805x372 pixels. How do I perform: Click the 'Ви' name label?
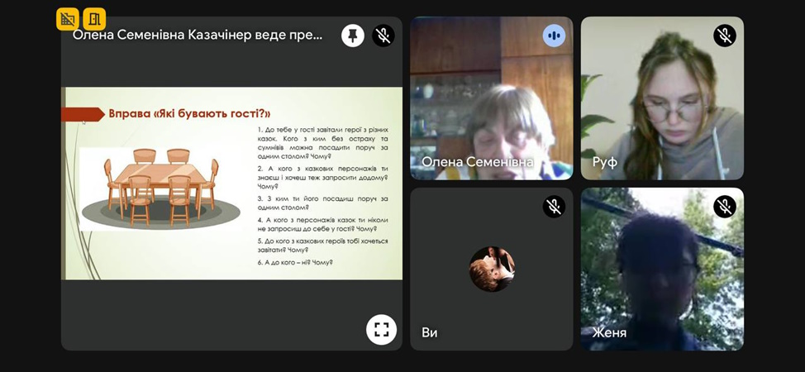pyautogui.click(x=430, y=332)
